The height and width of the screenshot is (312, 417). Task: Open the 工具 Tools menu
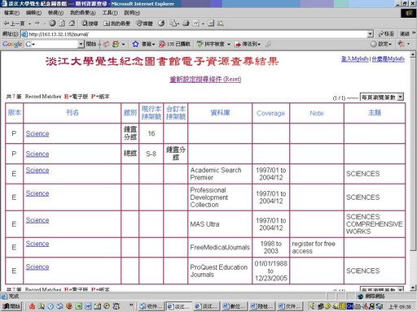[x=110, y=13]
